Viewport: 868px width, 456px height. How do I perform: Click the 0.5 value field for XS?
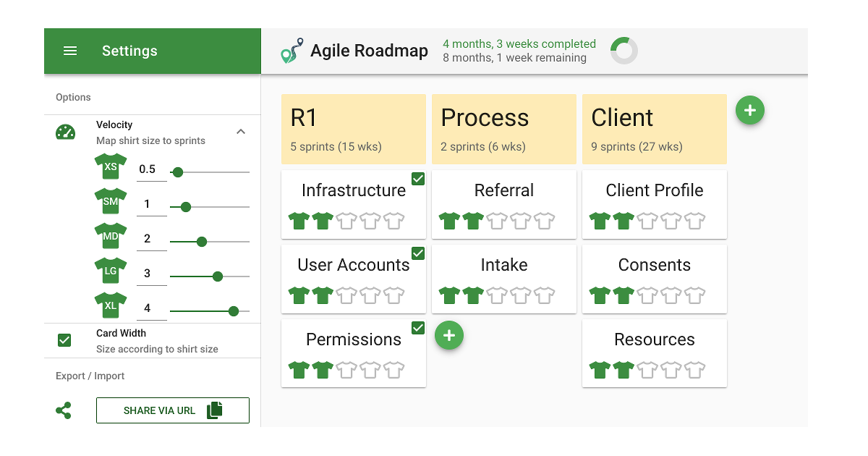149,168
